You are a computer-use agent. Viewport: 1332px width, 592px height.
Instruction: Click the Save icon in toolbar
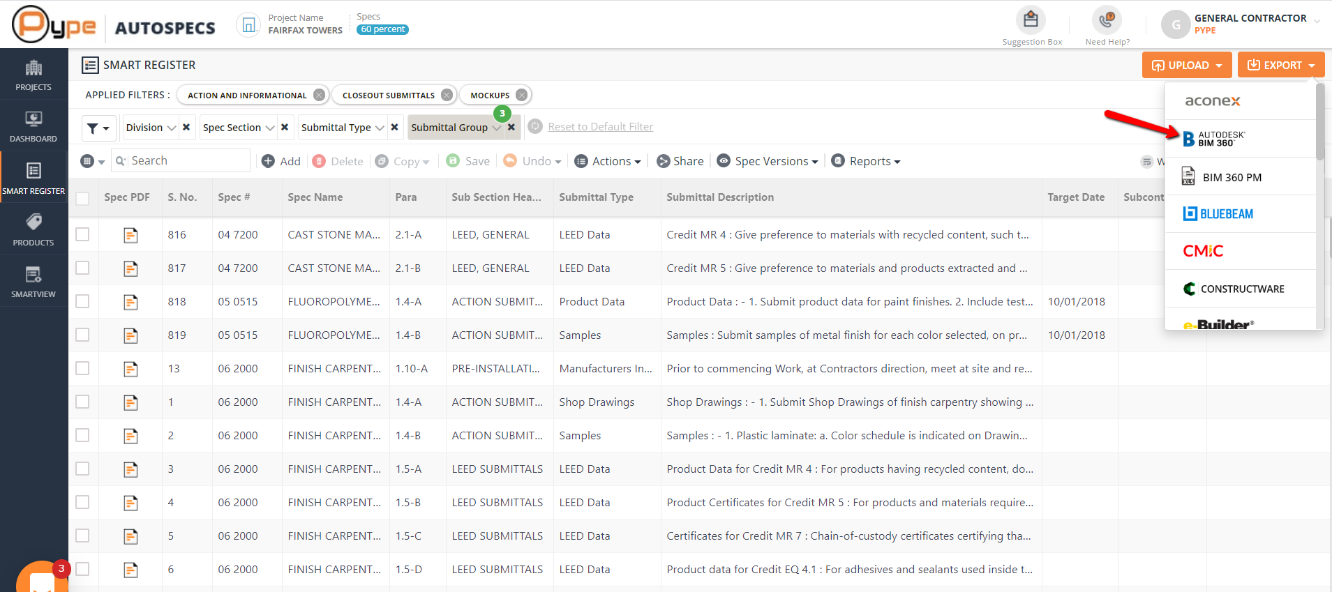453,160
